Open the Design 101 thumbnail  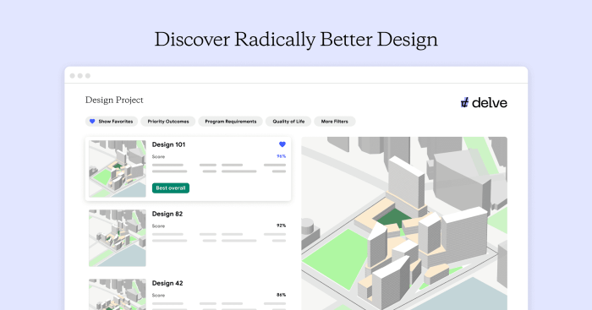click(118, 169)
